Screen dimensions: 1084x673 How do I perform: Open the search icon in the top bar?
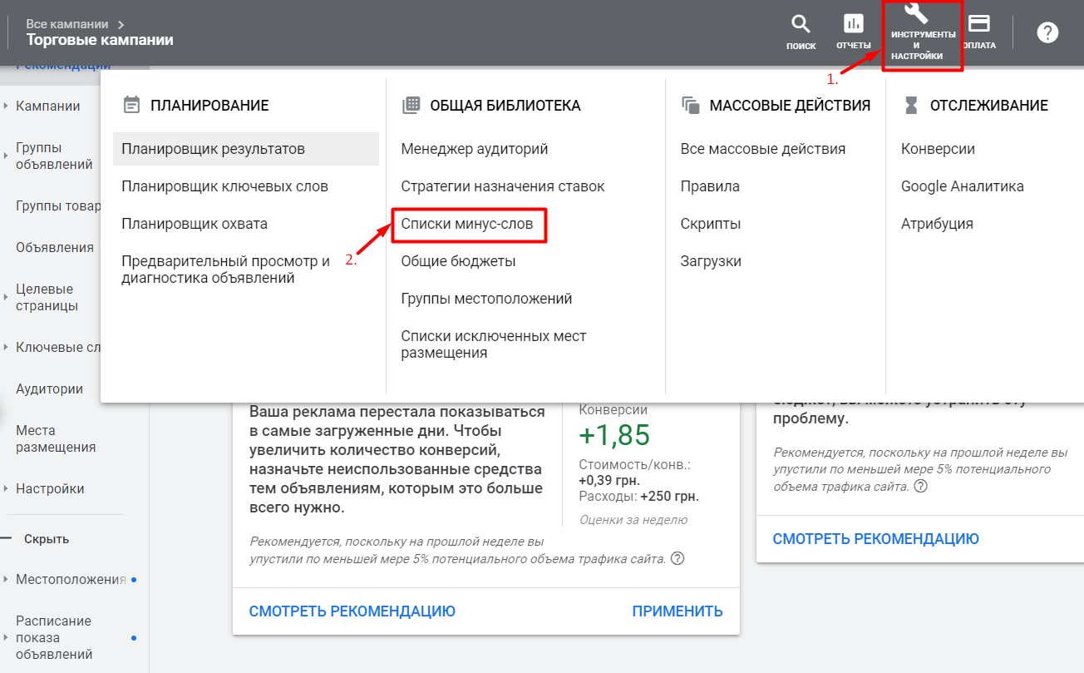coord(801,24)
